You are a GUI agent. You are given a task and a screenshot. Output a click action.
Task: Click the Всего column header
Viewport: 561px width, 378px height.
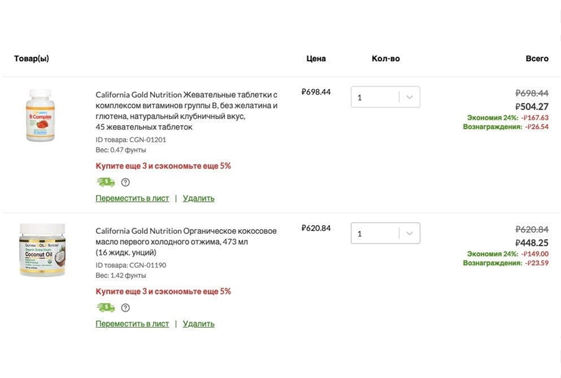537,58
